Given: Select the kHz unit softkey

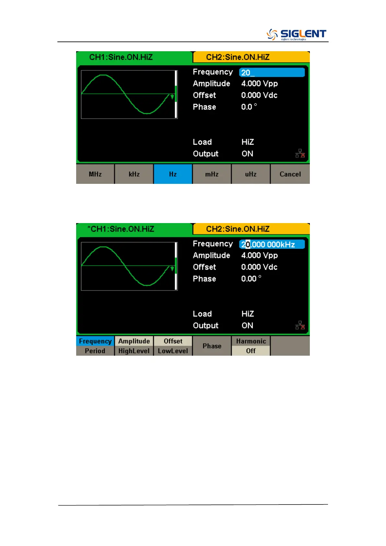Looking at the screenshot, I should tap(134, 174).
